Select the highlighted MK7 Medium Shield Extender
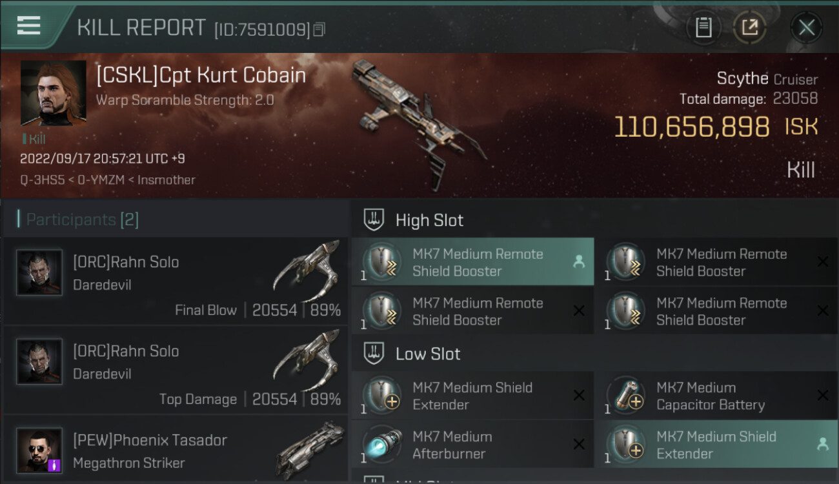The height and width of the screenshot is (484, 839). pyautogui.click(x=716, y=445)
